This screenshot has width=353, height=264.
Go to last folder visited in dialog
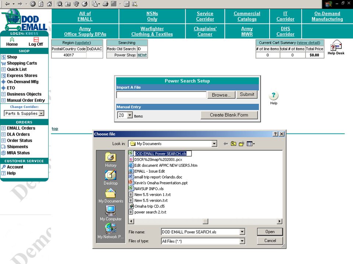pos(225,144)
